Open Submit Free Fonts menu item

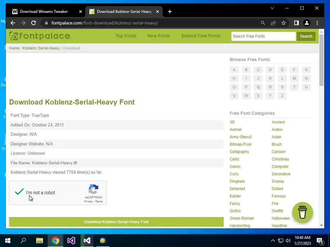201,36
